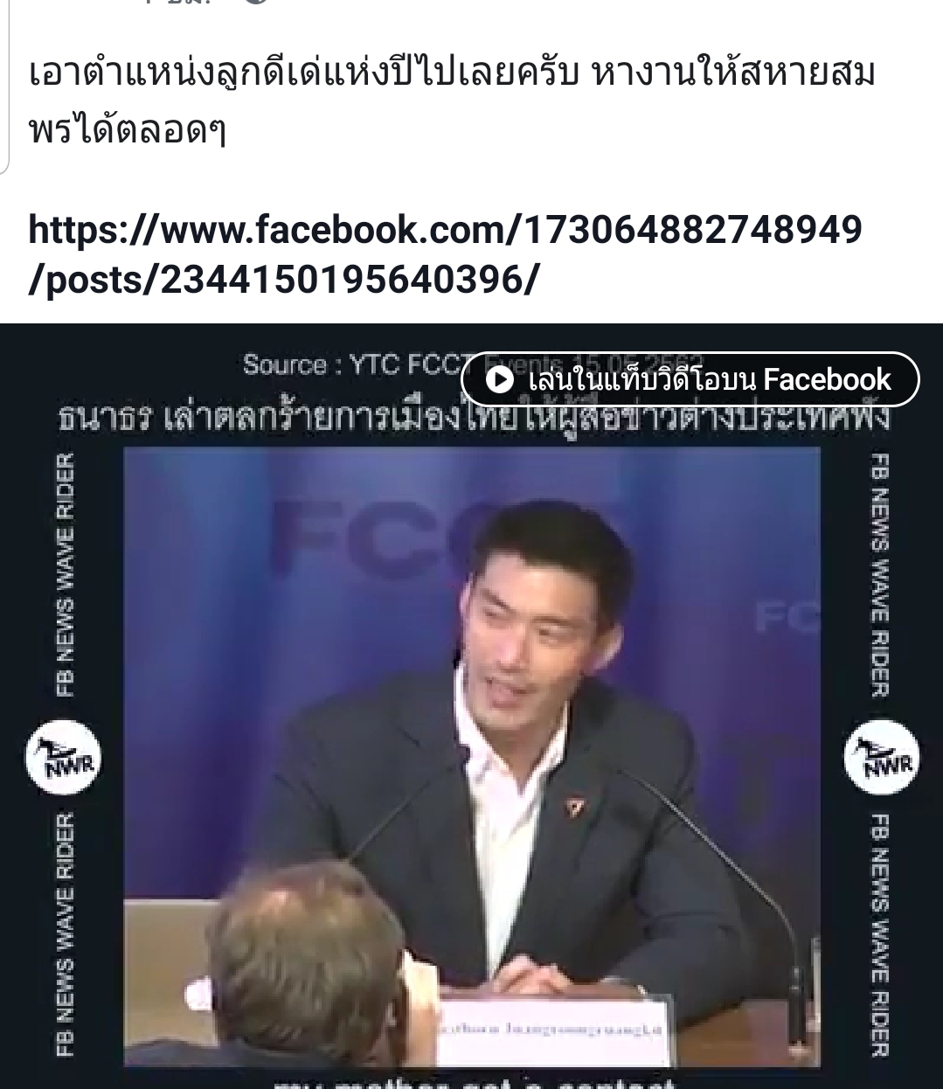Image resolution: width=943 pixels, height=1089 pixels.
Task: Click the microphone at the desk's right
Action: [x=796, y=1003]
